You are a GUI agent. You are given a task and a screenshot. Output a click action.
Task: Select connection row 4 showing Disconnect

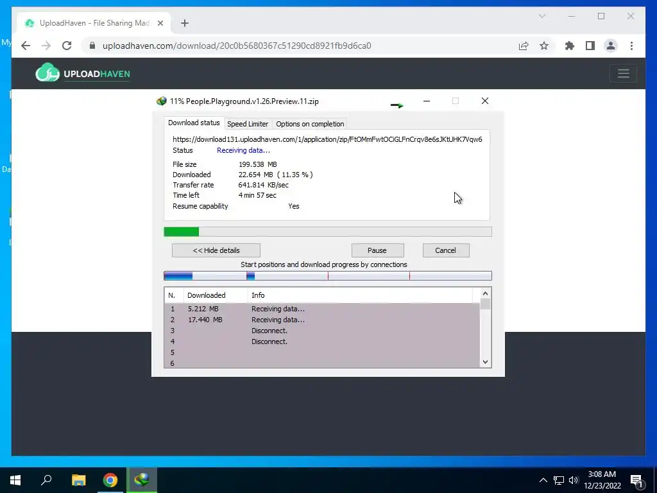pos(322,342)
